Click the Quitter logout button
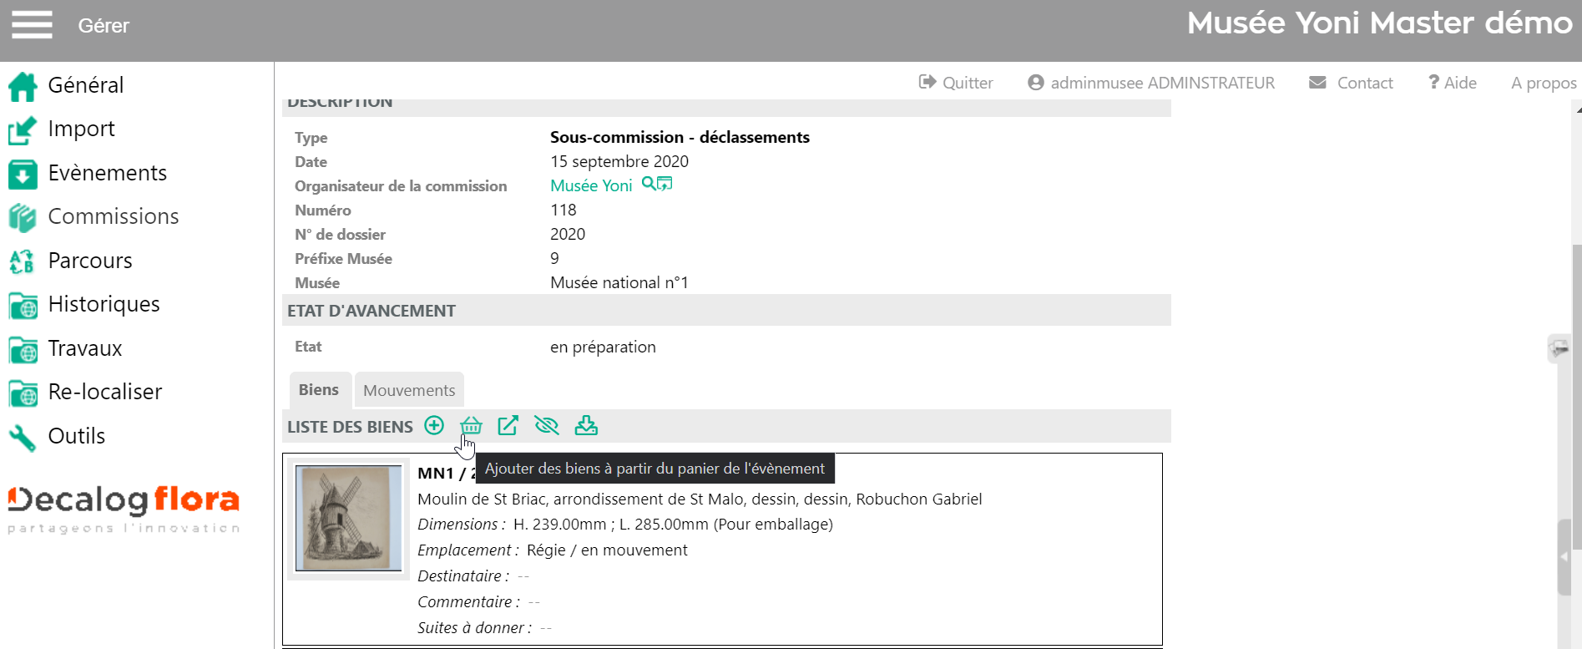 [956, 83]
